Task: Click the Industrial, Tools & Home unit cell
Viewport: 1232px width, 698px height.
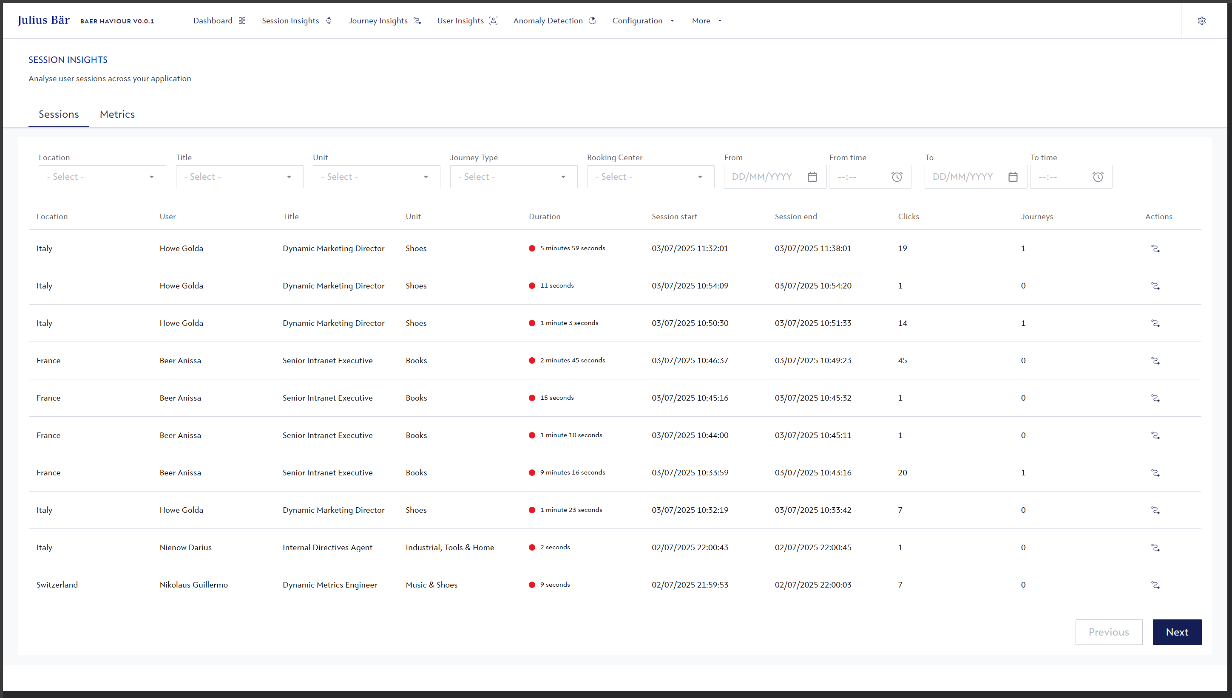Action: click(x=450, y=548)
